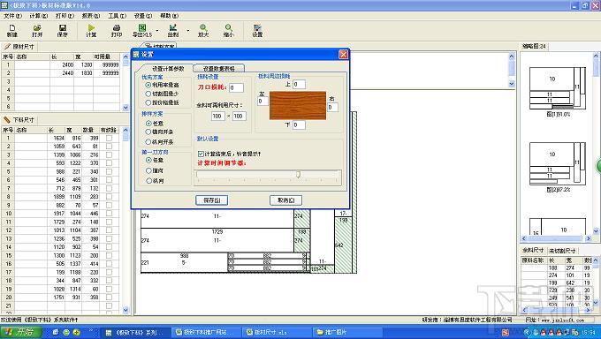
Task: Open the 工具 menu
Action: click(x=117, y=16)
